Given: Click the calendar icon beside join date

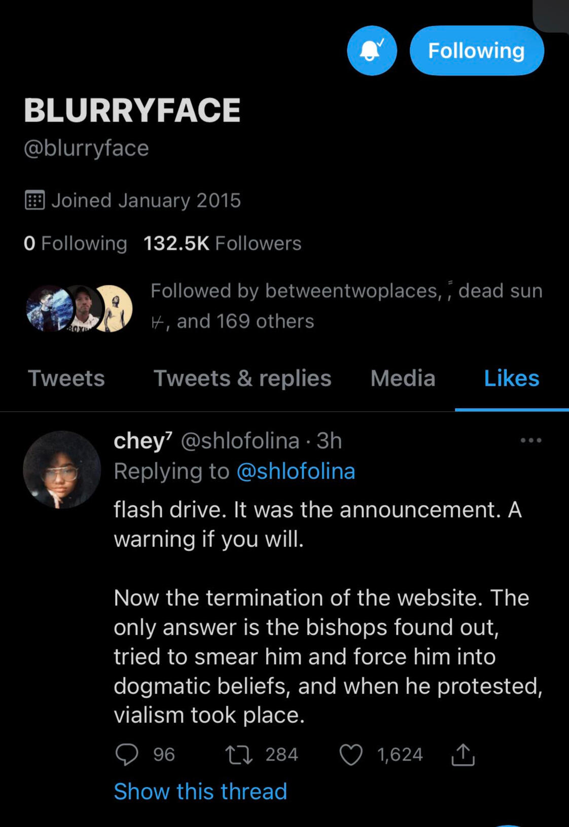Looking at the screenshot, I should [x=34, y=200].
